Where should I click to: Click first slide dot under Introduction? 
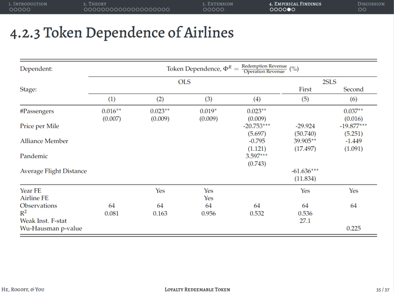10,10
